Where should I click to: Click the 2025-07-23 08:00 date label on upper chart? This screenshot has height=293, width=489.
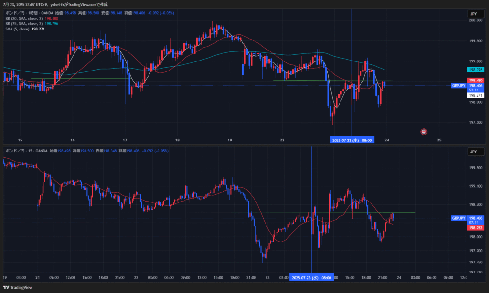352,140
